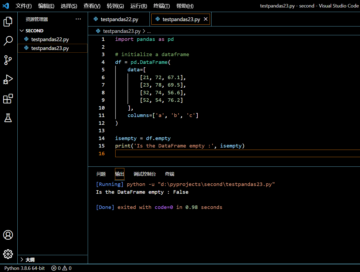
Task: Open the 转到(G) menu
Action: tap(115, 6)
